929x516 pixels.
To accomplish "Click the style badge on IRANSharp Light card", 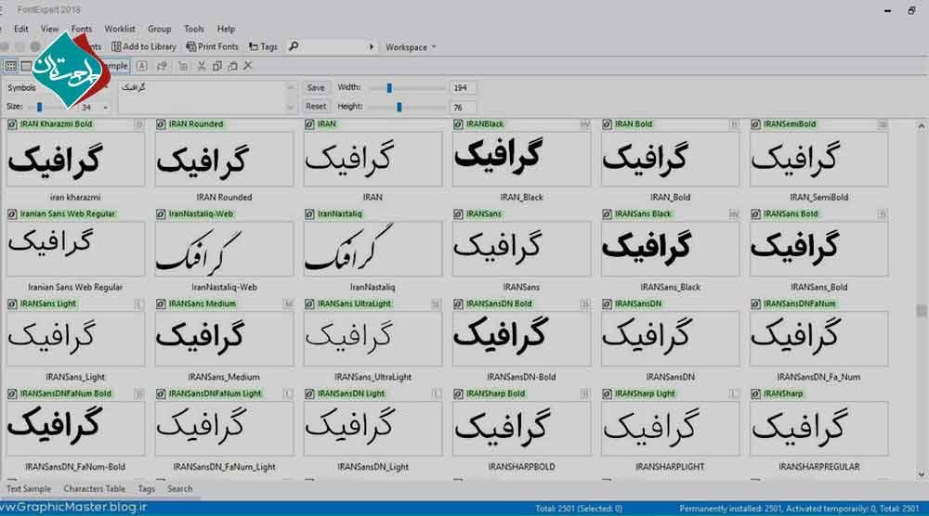I will (734, 394).
